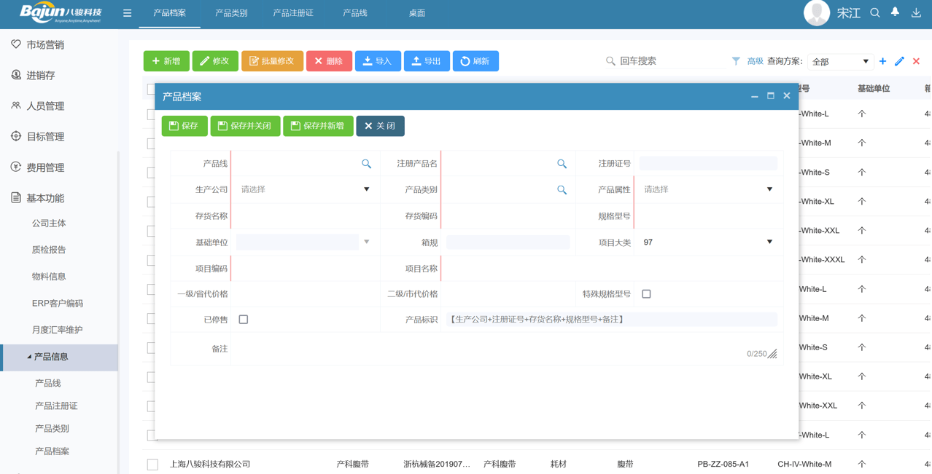Click search icon in 产品线 field

[366, 164]
